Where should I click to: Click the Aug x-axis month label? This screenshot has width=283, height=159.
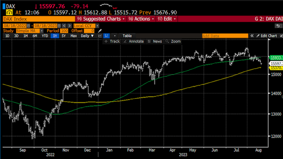point(258,150)
